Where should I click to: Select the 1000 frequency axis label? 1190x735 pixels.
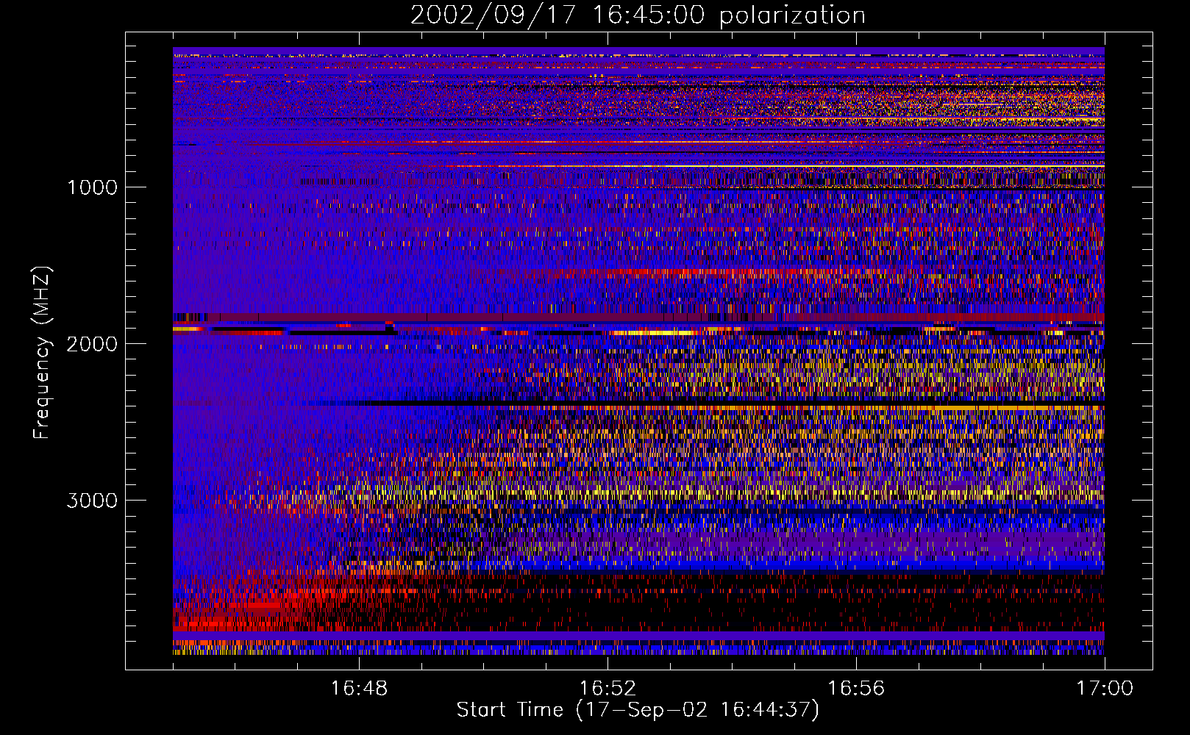pyautogui.click(x=92, y=187)
